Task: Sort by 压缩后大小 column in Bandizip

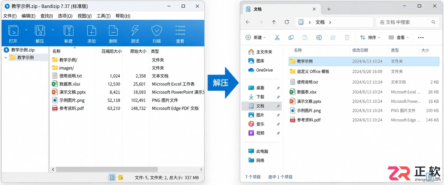Action: tap(112, 51)
